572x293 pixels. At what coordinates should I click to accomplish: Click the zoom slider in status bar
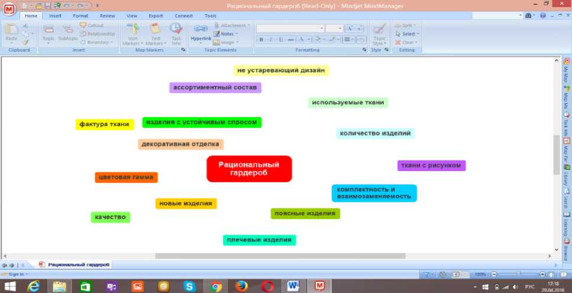518,274
